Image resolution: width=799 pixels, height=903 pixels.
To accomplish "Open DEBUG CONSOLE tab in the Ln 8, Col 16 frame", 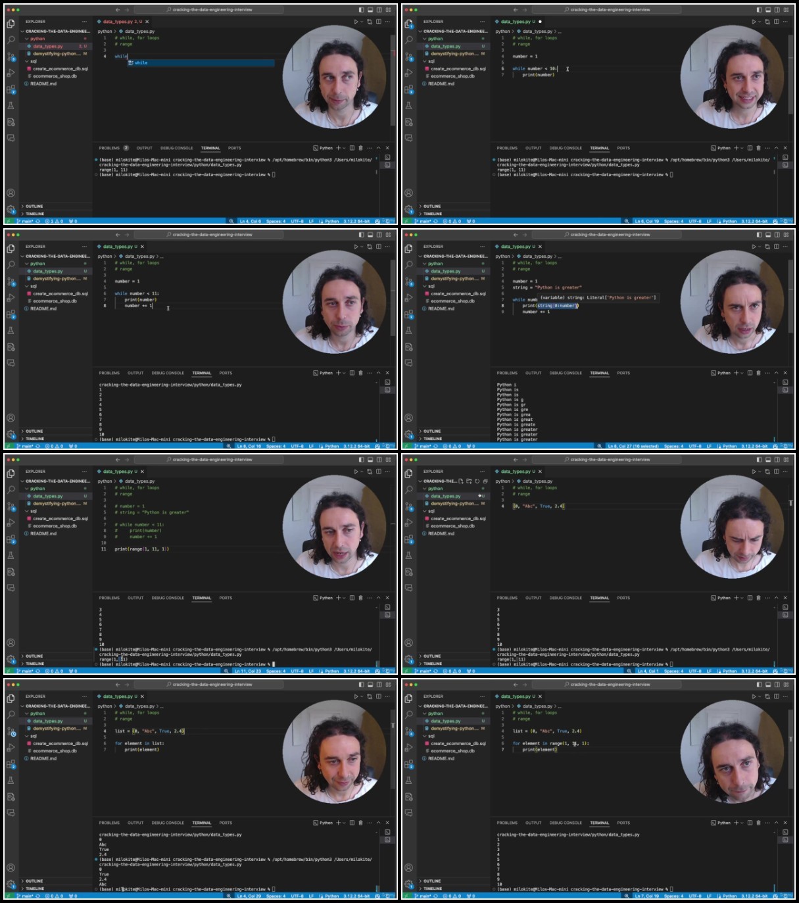I will click(x=168, y=373).
